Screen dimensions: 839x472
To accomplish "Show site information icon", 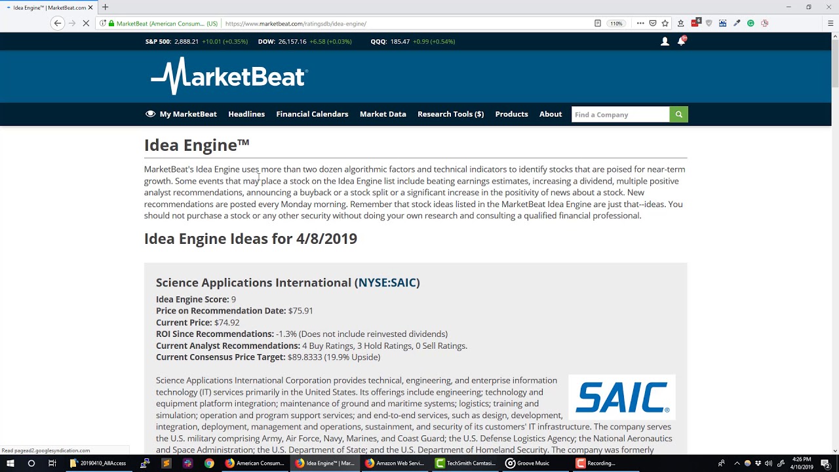I will click(x=103, y=24).
